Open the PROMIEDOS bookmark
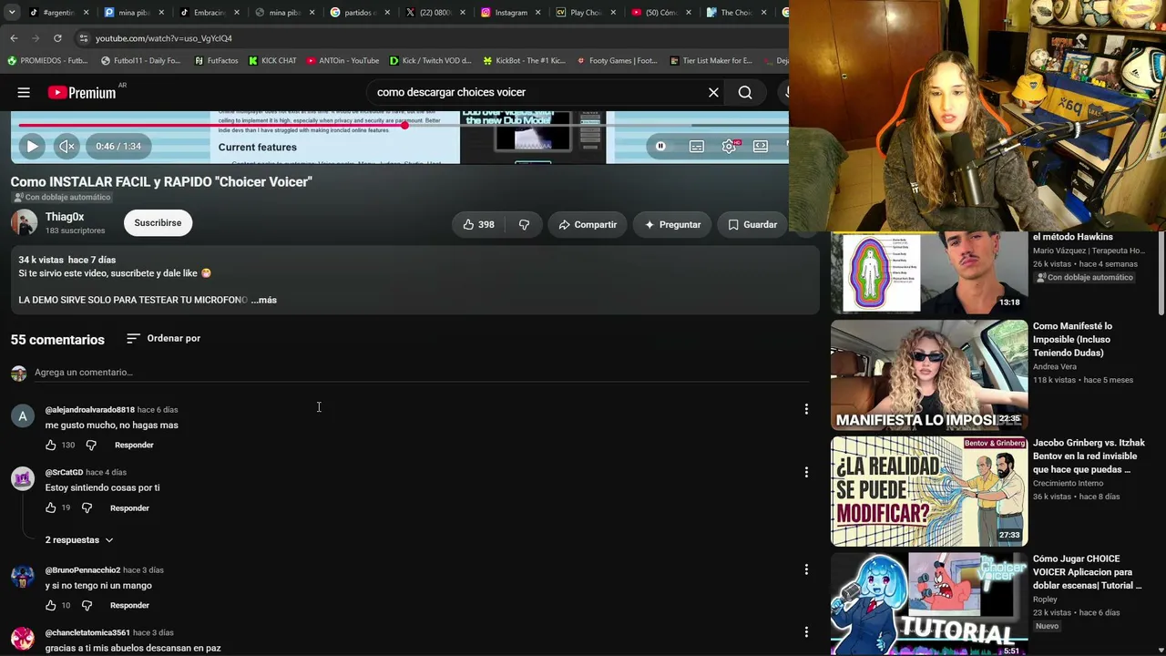1166x656 pixels. pos(47,61)
